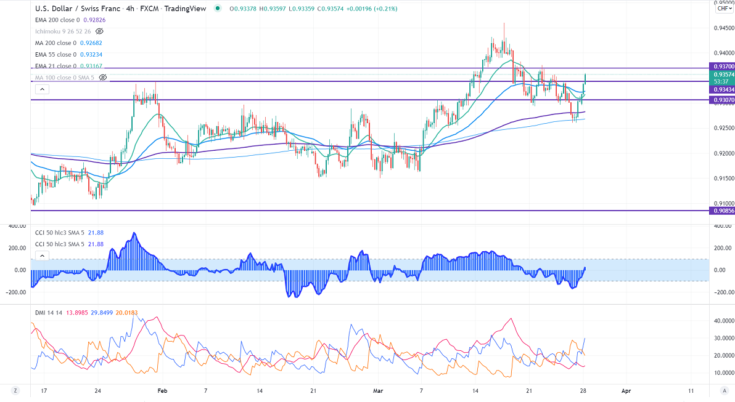735x402 pixels.
Task: Toggle the A auto-scale button at bottom right
Action: (725, 391)
